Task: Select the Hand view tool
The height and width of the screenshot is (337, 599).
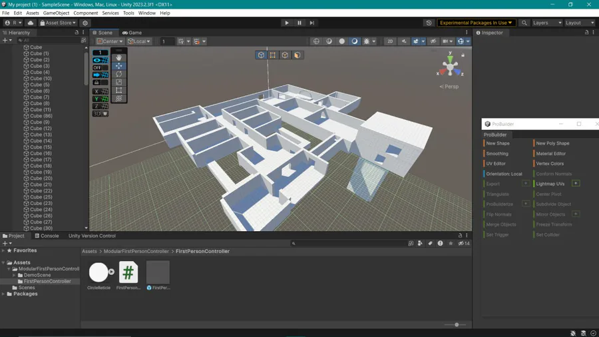Action: (119, 58)
